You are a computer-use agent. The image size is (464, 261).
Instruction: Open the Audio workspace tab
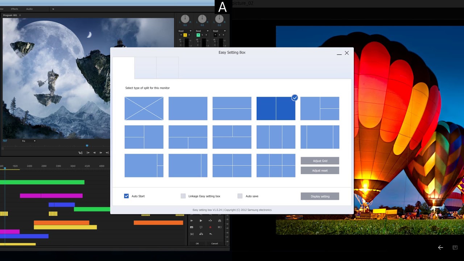click(x=29, y=9)
